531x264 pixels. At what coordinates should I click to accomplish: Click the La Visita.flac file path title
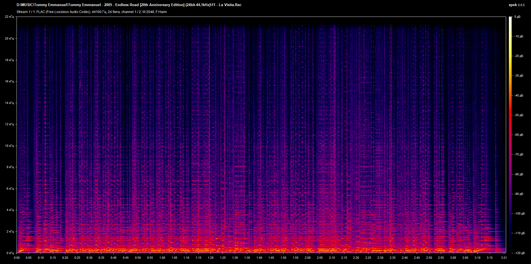[129, 5]
